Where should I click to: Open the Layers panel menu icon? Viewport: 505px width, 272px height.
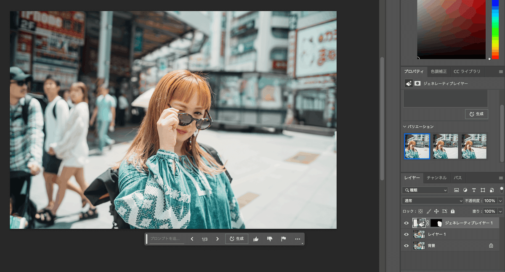tap(501, 178)
